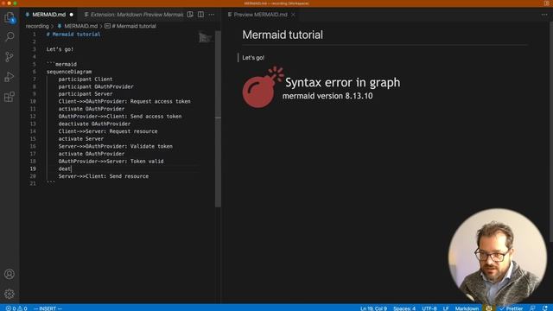Click 'Client->>Server: Request resource' line

coord(108,131)
